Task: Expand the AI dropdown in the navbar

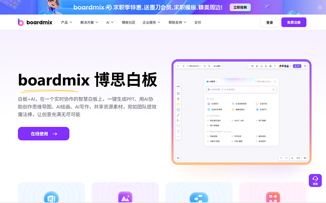Action: (110, 22)
